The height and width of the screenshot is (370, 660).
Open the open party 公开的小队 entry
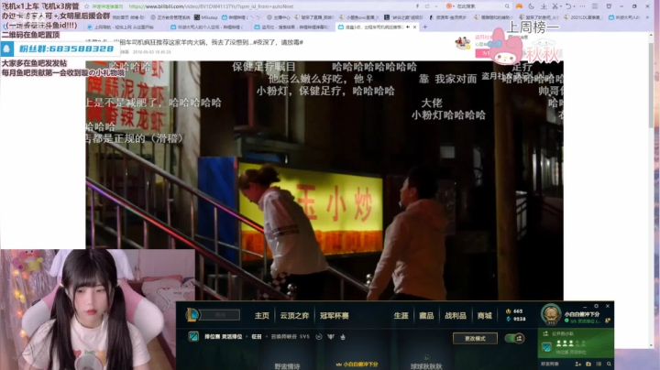[576, 343]
